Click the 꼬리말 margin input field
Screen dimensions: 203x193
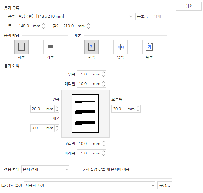[89, 144]
